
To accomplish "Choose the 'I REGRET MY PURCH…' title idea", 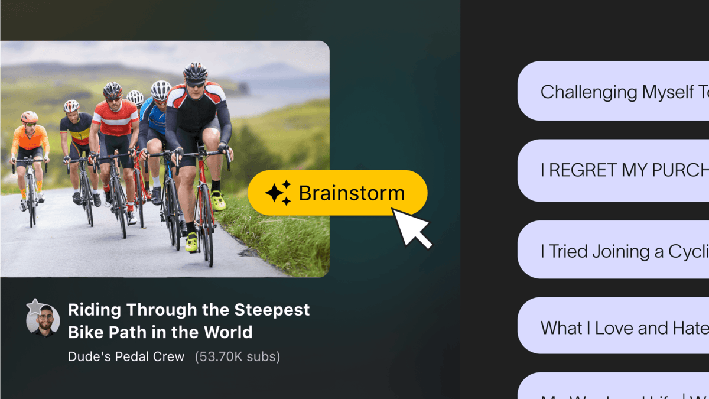I will tap(613, 170).
